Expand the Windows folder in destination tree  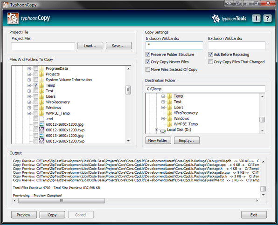[x=163, y=118]
